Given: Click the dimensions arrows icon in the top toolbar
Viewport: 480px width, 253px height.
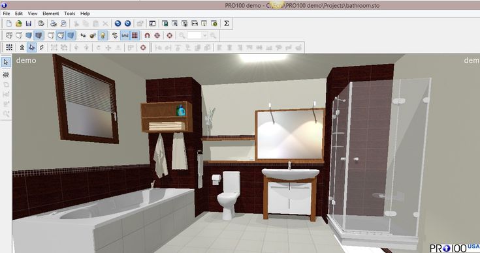Looking at the screenshot, I should point(195,23).
